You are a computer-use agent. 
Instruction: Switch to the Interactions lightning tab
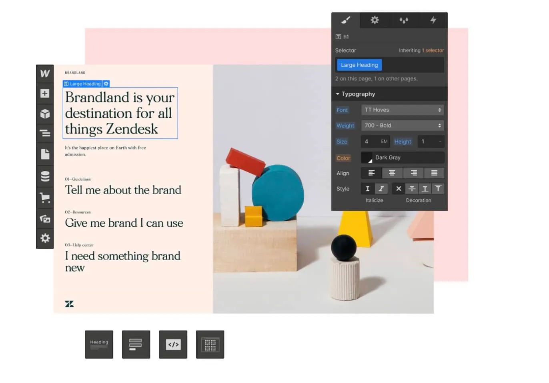pos(433,20)
